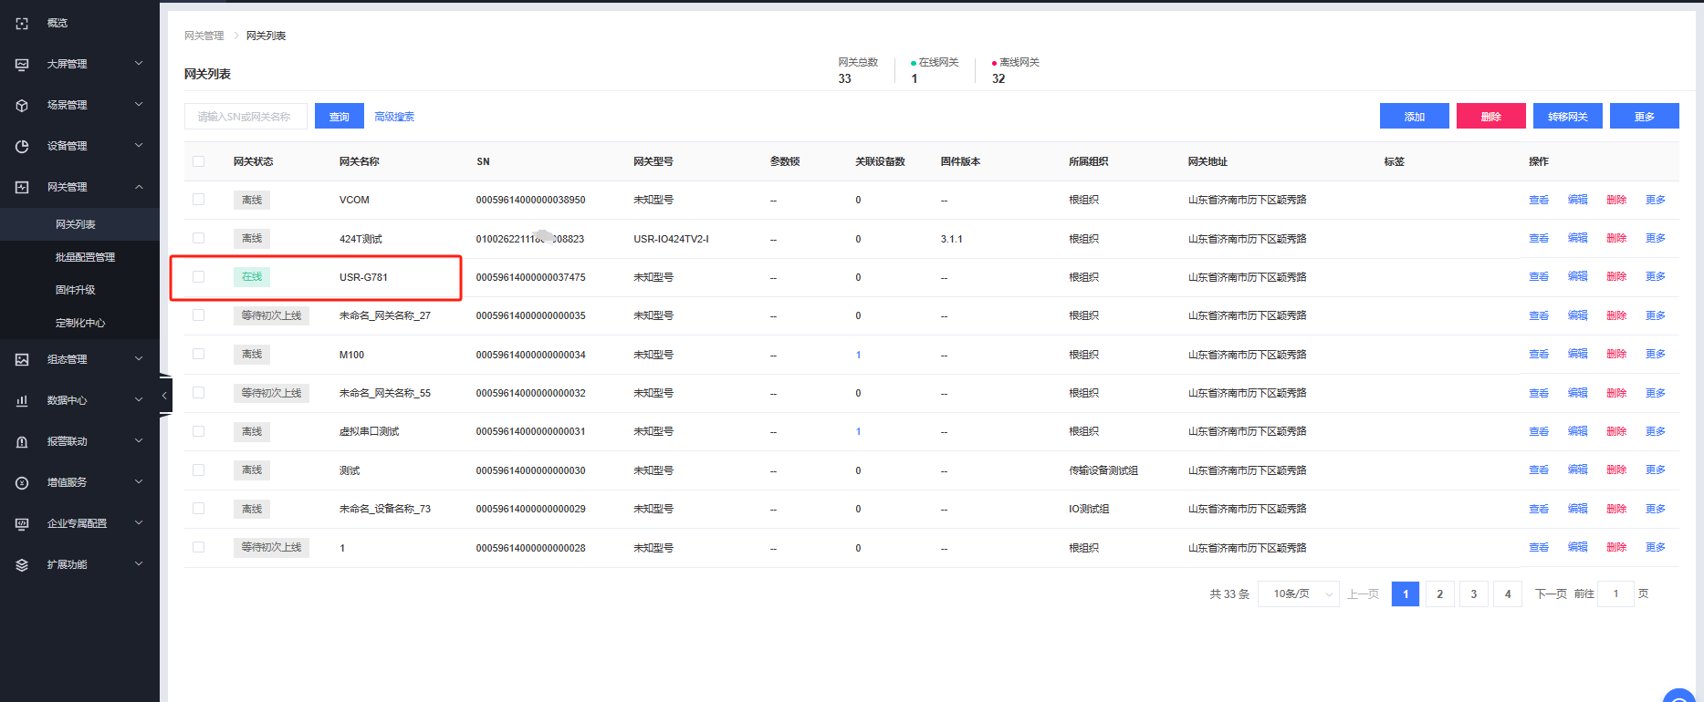This screenshot has height=702, width=1704.
Task: Tick the checkbox for the VCOM gateway row
Action: click(198, 200)
